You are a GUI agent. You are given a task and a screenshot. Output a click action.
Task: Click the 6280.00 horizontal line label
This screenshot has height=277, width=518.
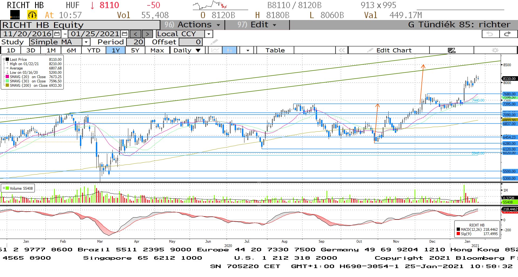click(x=509, y=143)
